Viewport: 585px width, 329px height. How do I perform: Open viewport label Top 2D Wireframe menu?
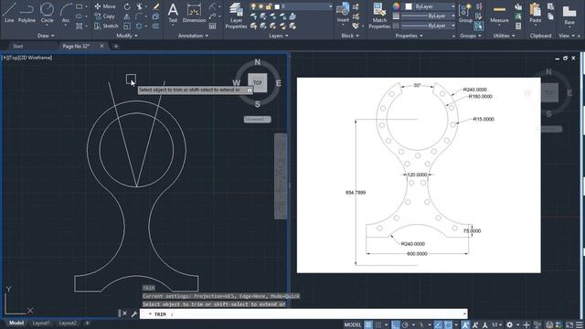tap(27, 58)
